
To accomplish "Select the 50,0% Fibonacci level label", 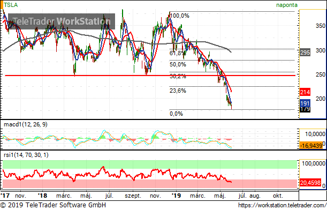I will [x=178, y=64].
